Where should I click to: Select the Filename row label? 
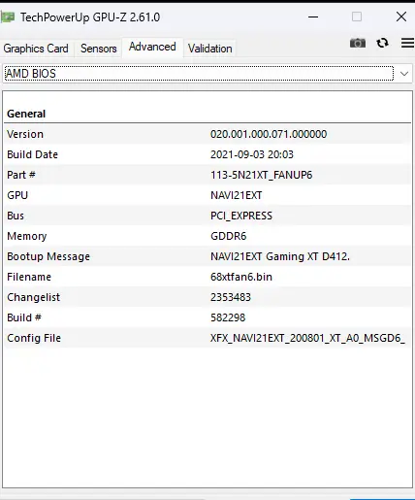pyautogui.click(x=29, y=277)
